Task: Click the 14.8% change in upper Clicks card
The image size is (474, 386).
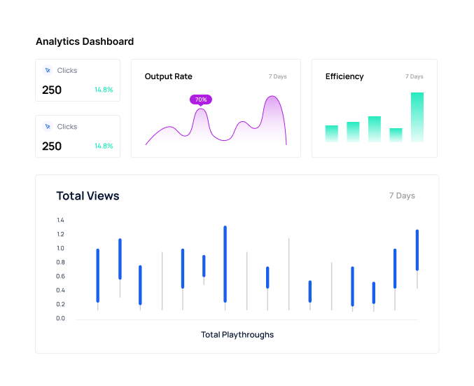Action: [x=104, y=90]
